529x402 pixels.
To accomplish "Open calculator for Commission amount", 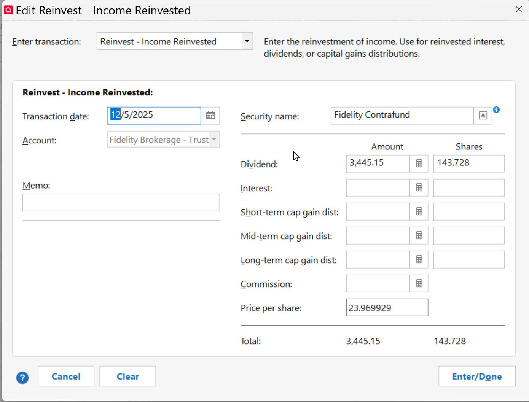I will pyautogui.click(x=419, y=283).
